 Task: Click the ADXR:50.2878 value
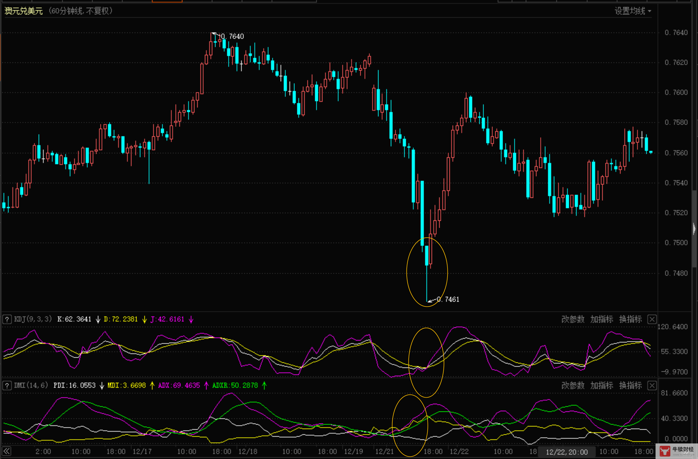(x=235, y=385)
